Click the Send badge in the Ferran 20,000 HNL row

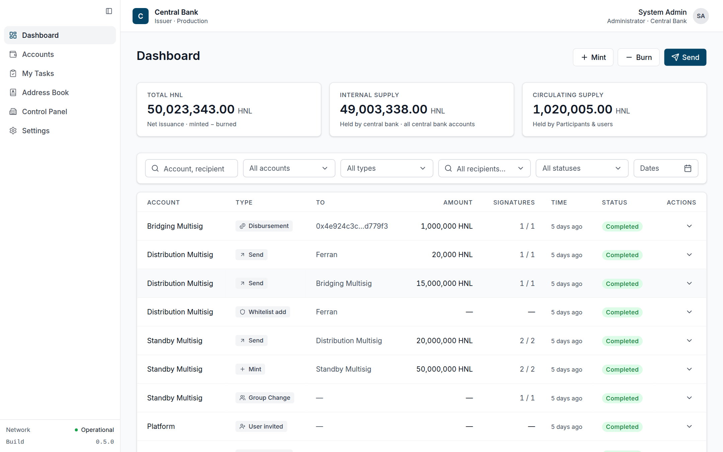coord(252,255)
